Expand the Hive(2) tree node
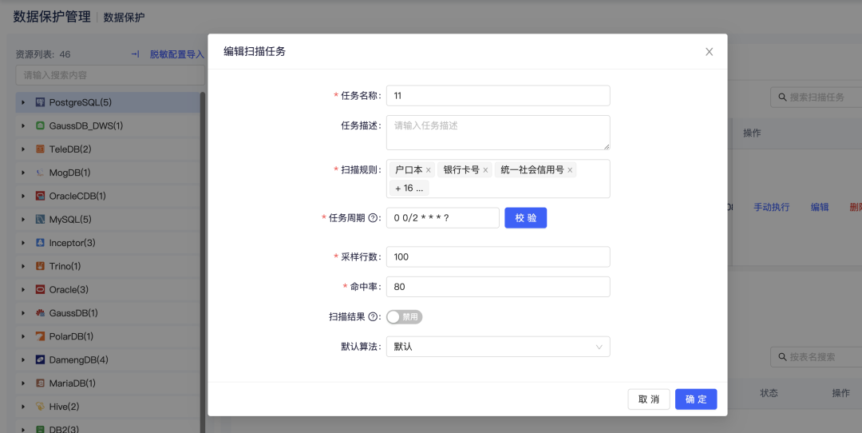 coord(23,407)
